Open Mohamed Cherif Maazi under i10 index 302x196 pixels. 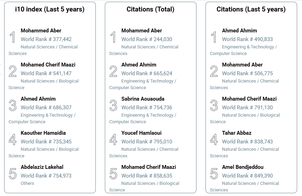click(48, 65)
